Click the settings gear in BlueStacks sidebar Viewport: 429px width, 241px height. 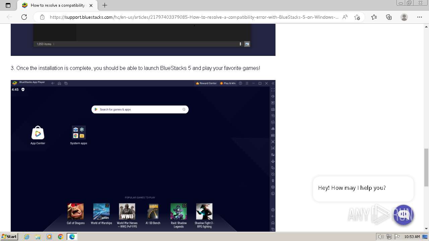coord(273,210)
